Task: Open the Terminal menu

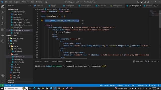Action: (39, 2)
